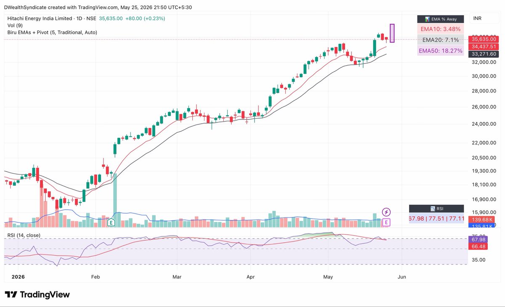Click the Feb label on the time axis
The width and height of the screenshot is (505, 307).
click(96, 277)
